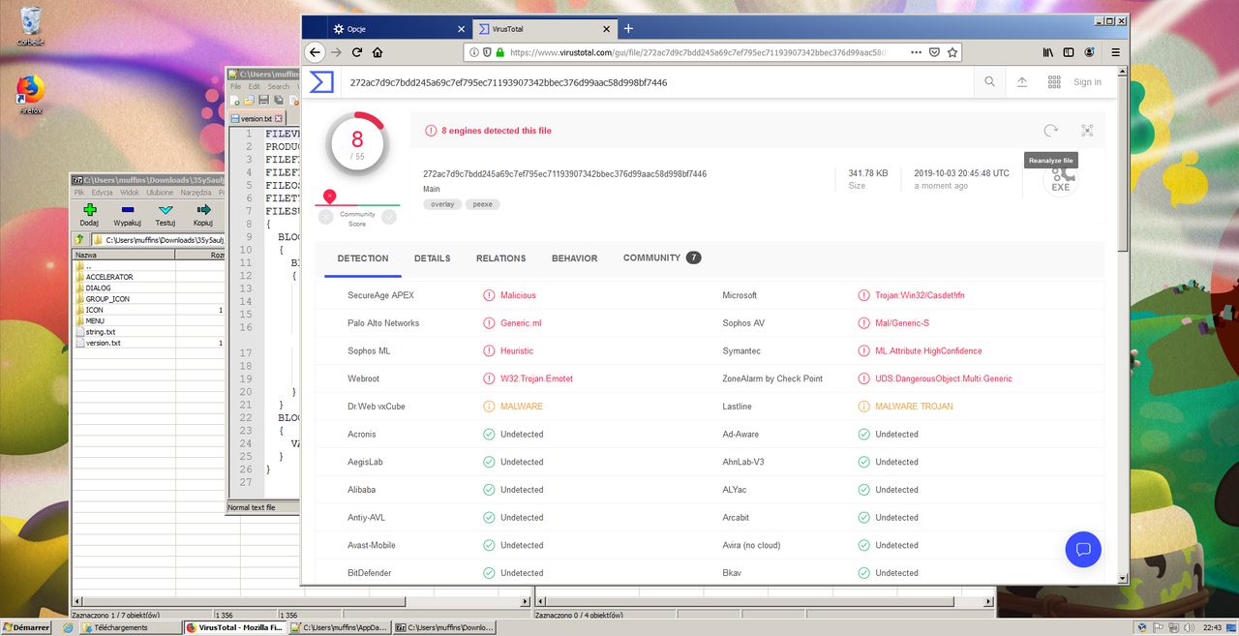Open the VirusTotal apps grid icon

point(1054,82)
